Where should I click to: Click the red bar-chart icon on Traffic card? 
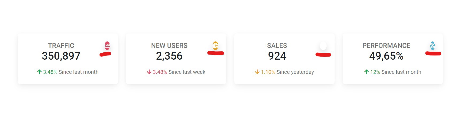tap(107, 46)
